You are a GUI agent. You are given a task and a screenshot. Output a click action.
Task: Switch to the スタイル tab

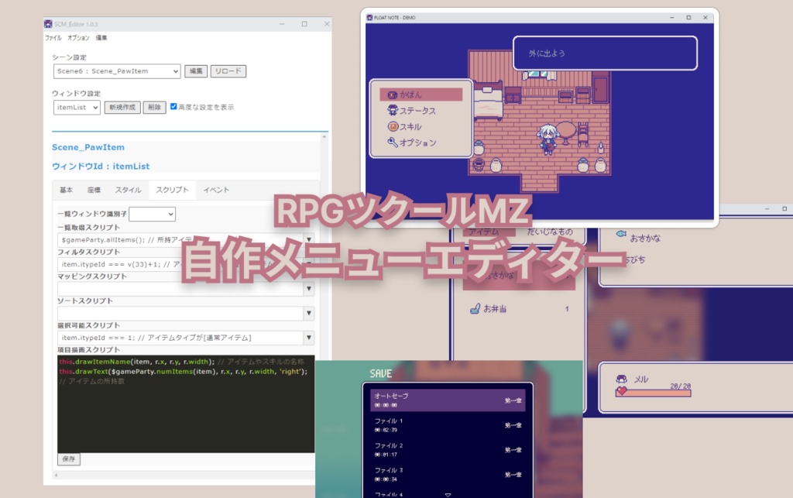[128, 190]
